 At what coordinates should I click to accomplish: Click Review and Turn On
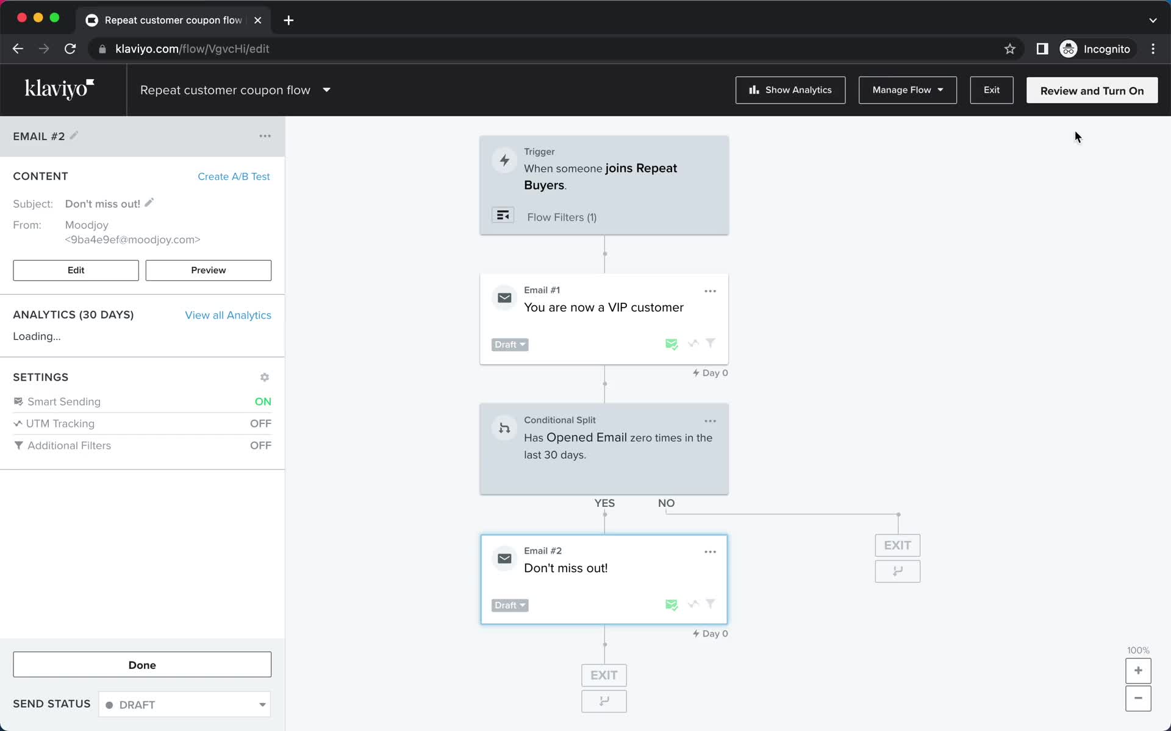(x=1092, y=90)
